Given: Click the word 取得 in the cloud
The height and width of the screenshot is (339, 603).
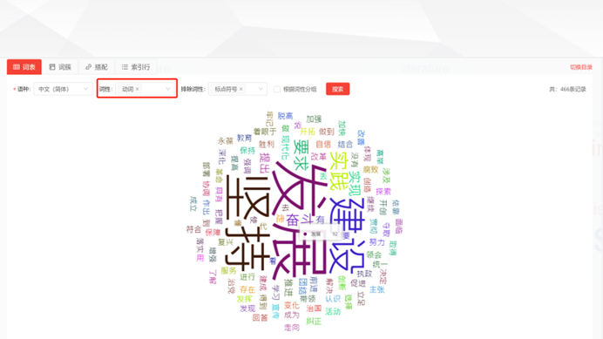Looking at the screenshot, I should point(393,248).
